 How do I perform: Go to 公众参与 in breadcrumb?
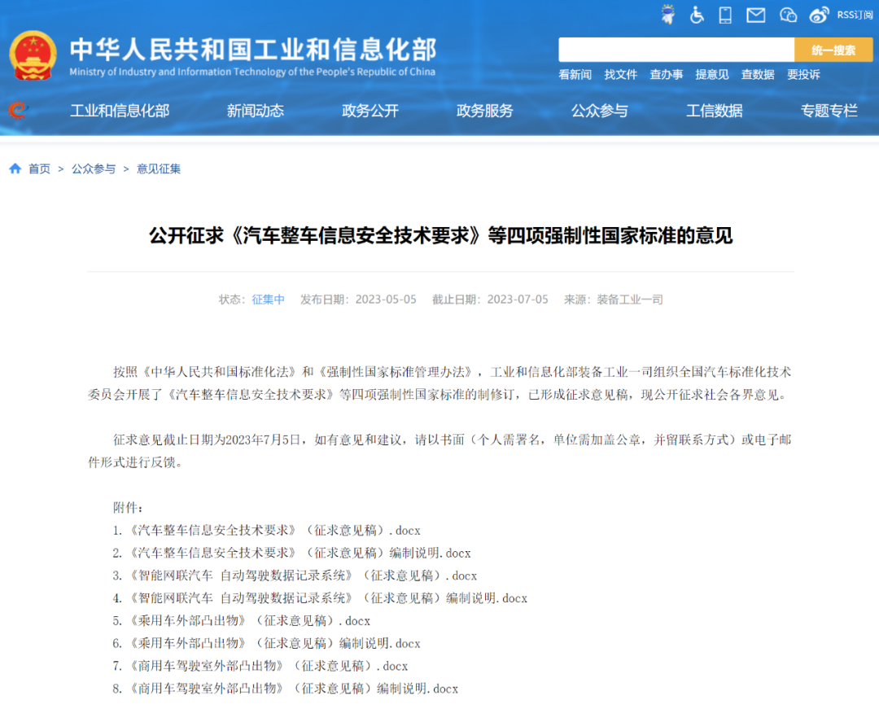point(94,168)
